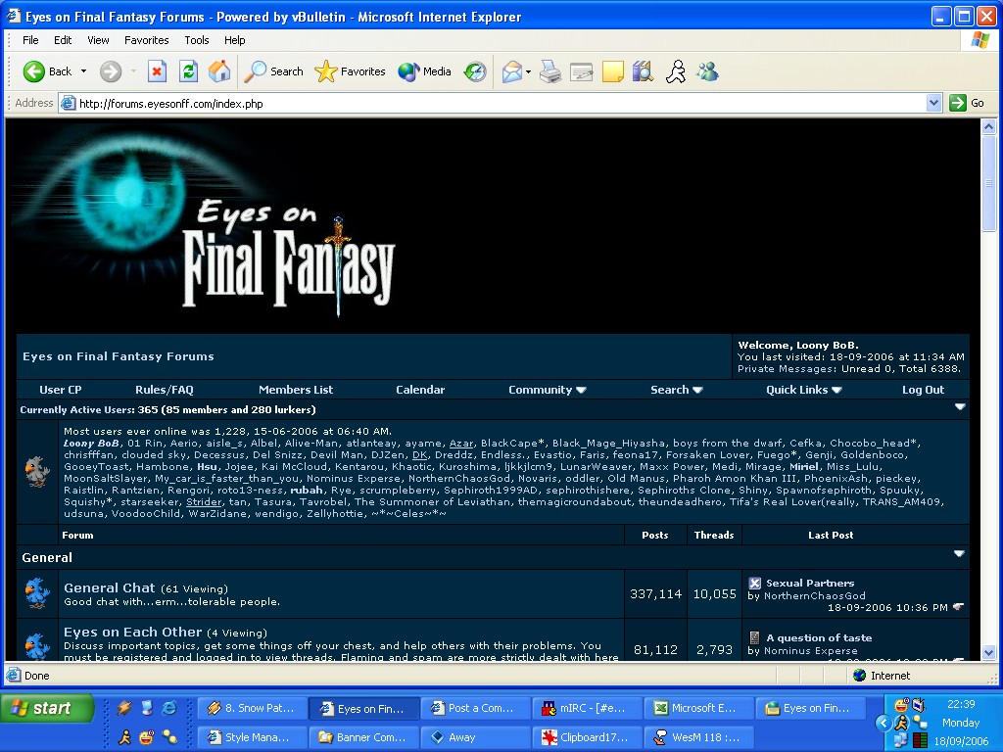Expand the Community forum menu
This screenshot has width=1003, height=752.
547,390
